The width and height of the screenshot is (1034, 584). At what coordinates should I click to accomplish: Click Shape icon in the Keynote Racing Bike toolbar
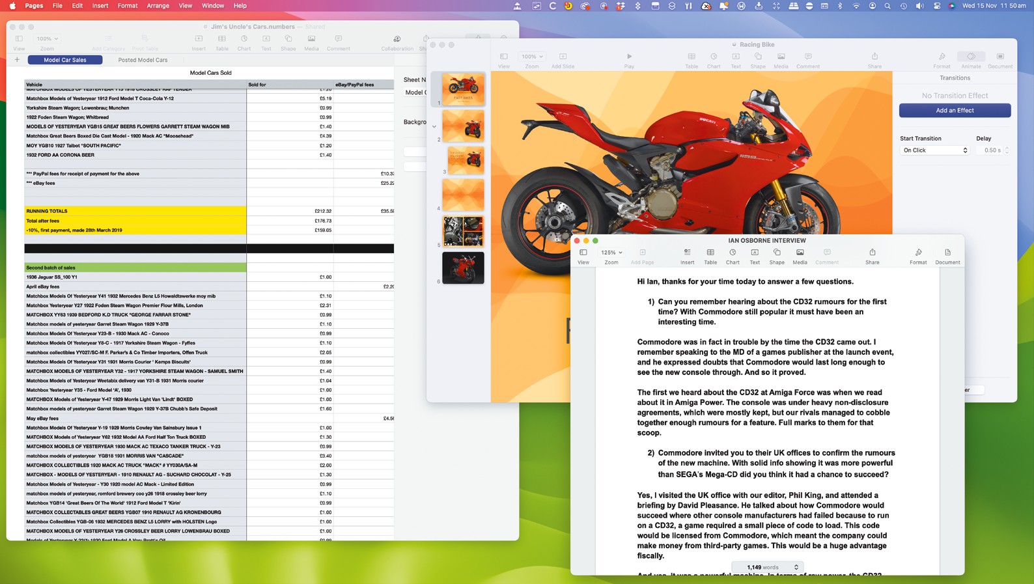pyautogui.click(x=758, y=60)
